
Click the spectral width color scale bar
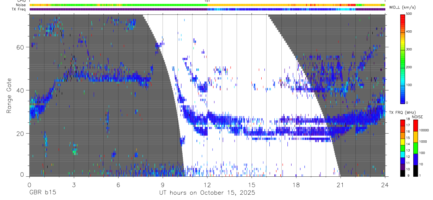coord(403,59)
